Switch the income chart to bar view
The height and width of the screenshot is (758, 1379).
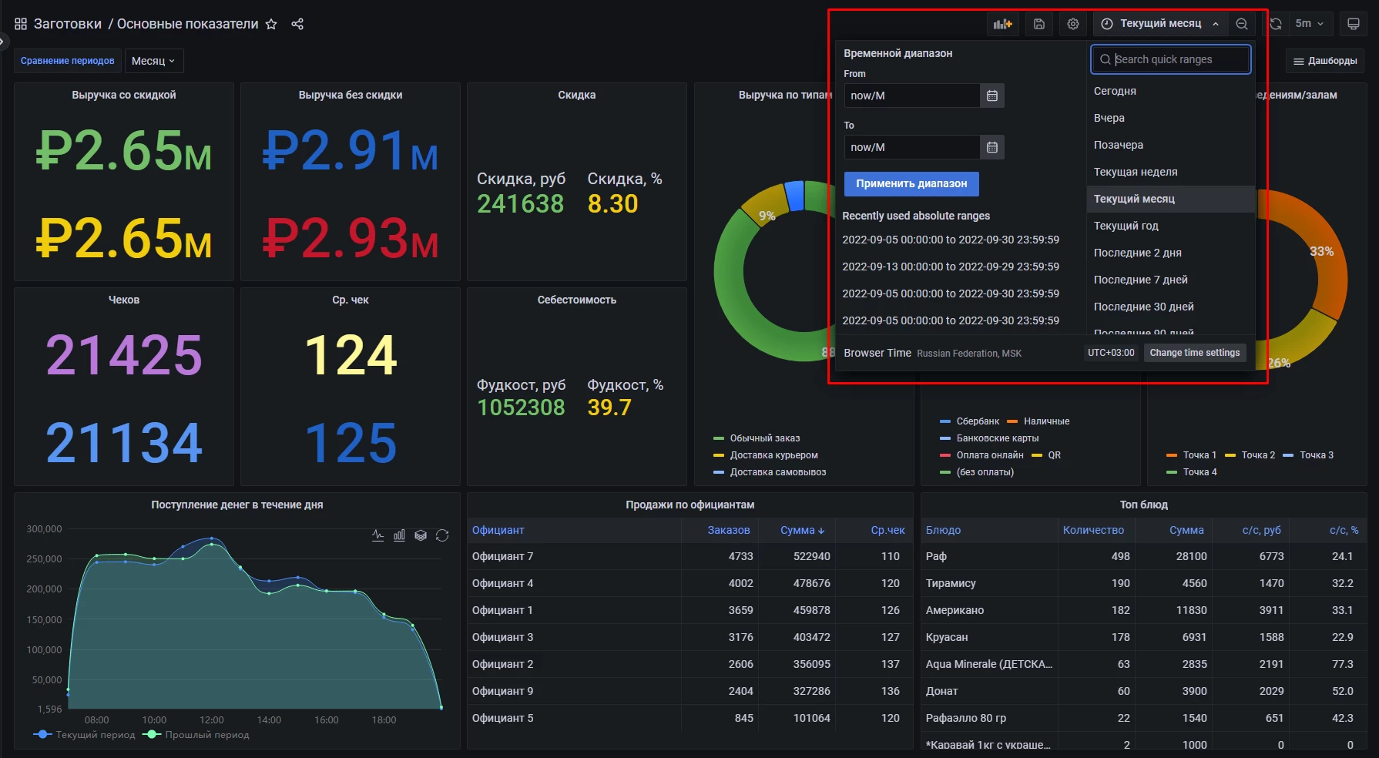pos(399,535)
